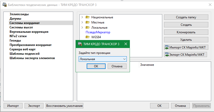Click Отмена in projection type dialog
214x112 pixels.
(117, 66)
